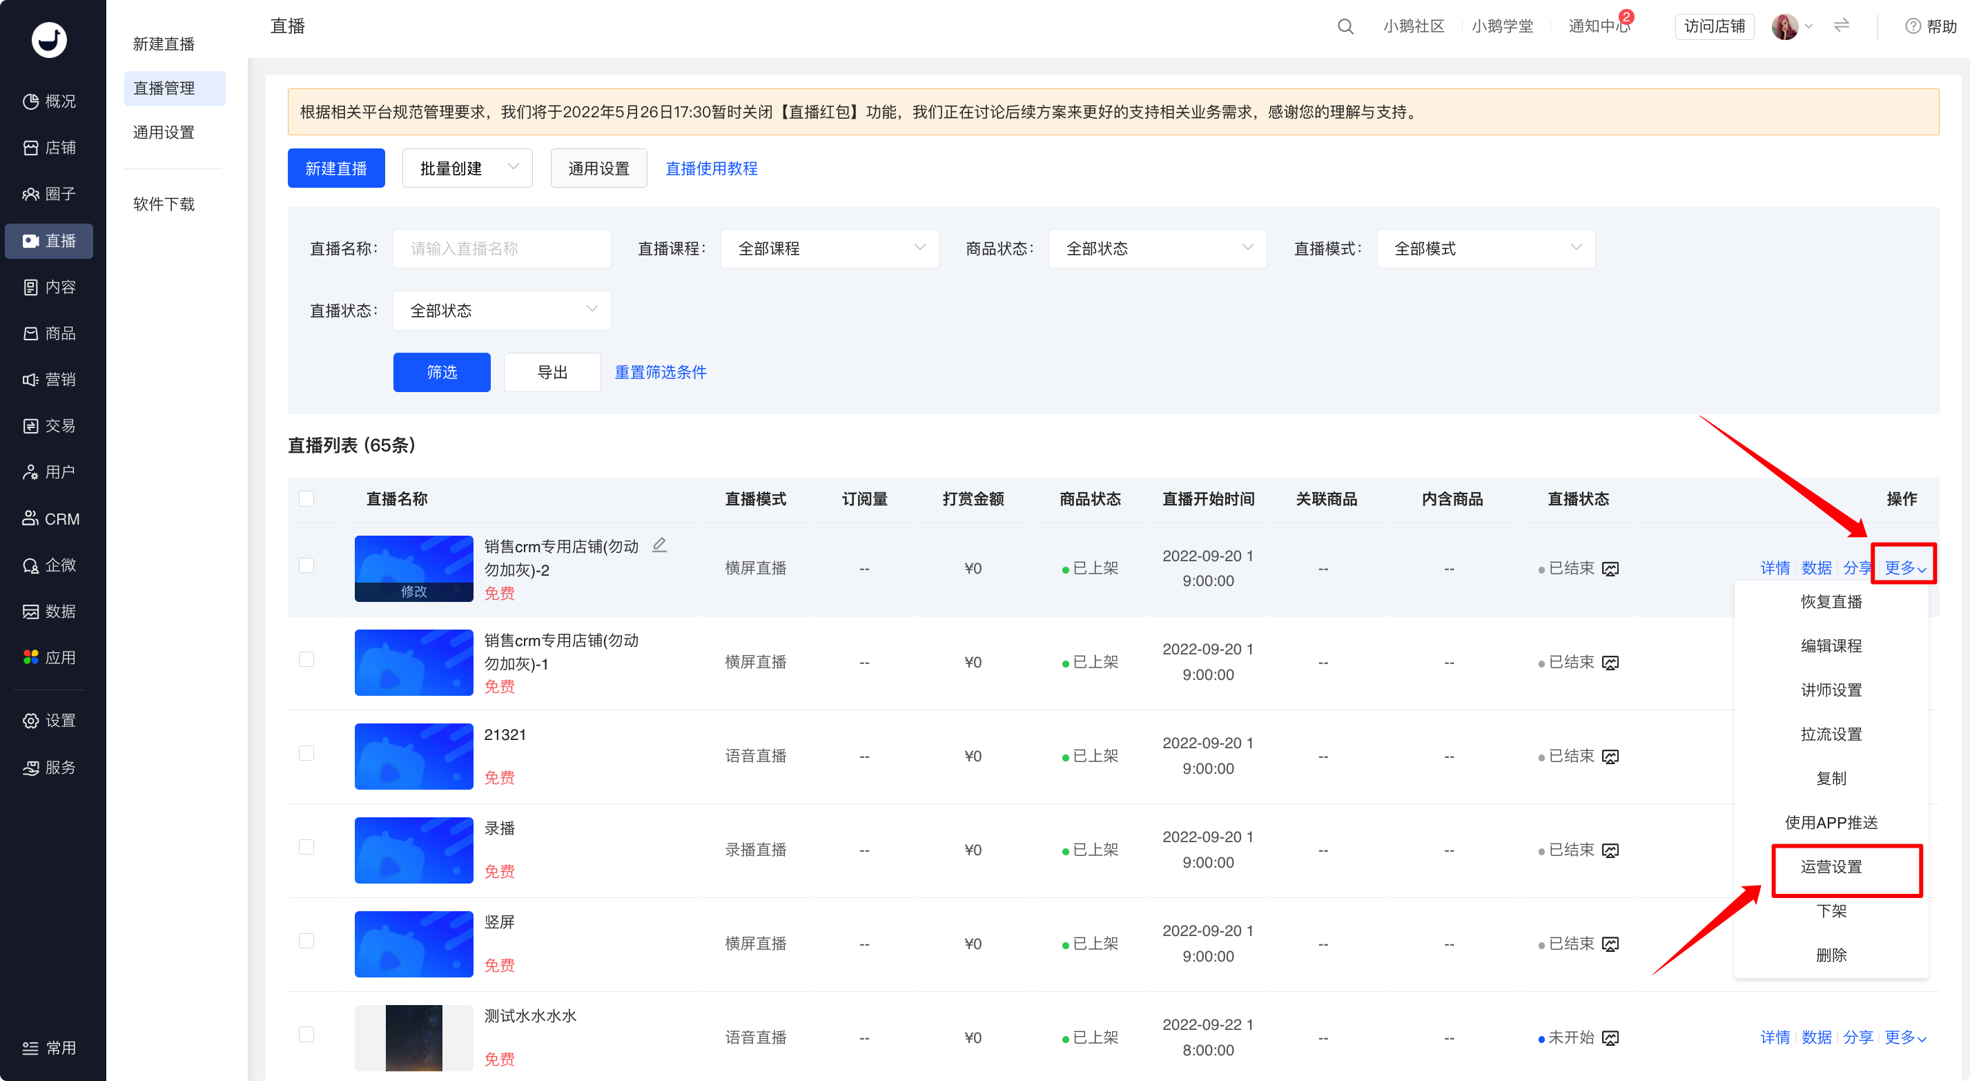Open the 服务 services sidebar item

pos(49,768)
